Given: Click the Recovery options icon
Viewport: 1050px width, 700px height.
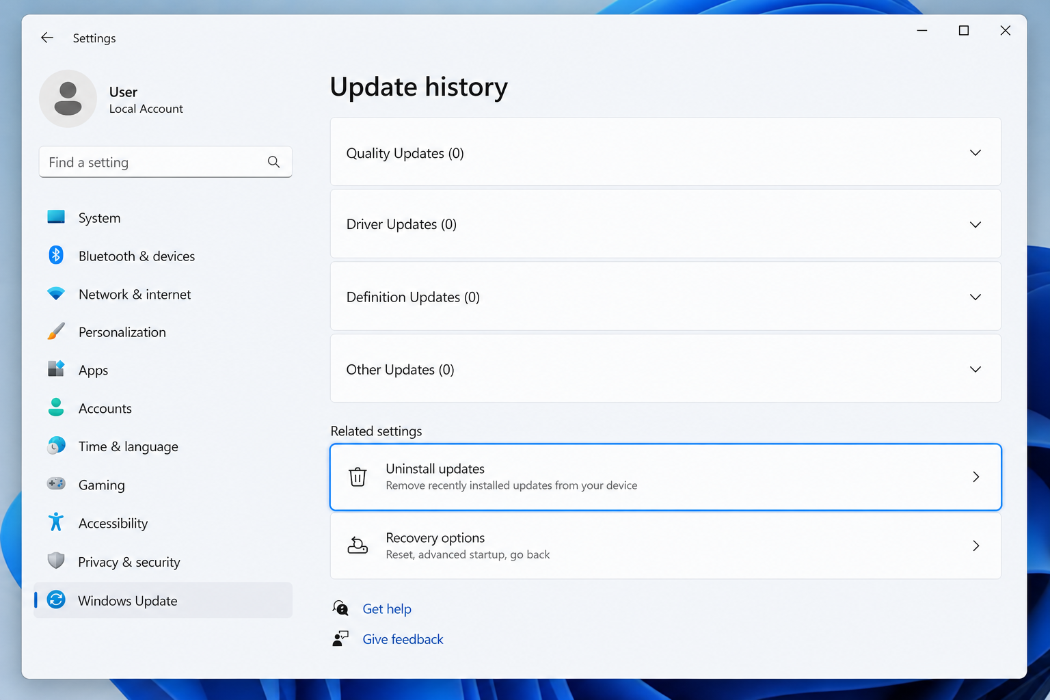Looking at the screenshot, I should (358, 546).
